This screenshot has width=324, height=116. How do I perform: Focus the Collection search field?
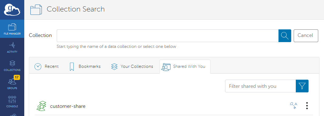pyautogui.click(x=167, y=36)
